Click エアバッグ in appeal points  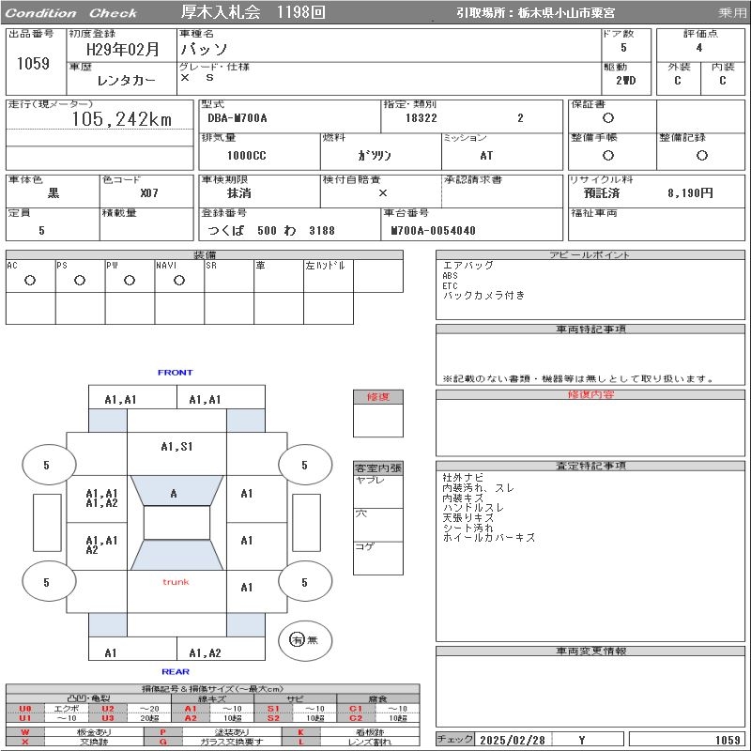[467, 266]
